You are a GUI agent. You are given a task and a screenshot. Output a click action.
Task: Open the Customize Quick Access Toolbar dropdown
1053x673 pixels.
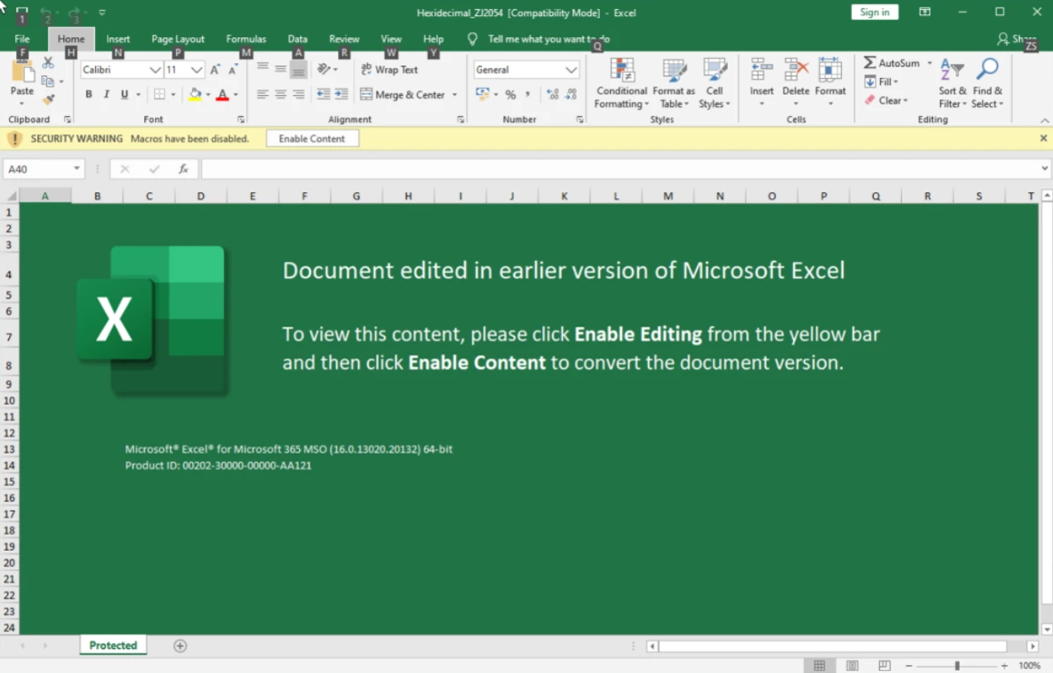point(102,12)
